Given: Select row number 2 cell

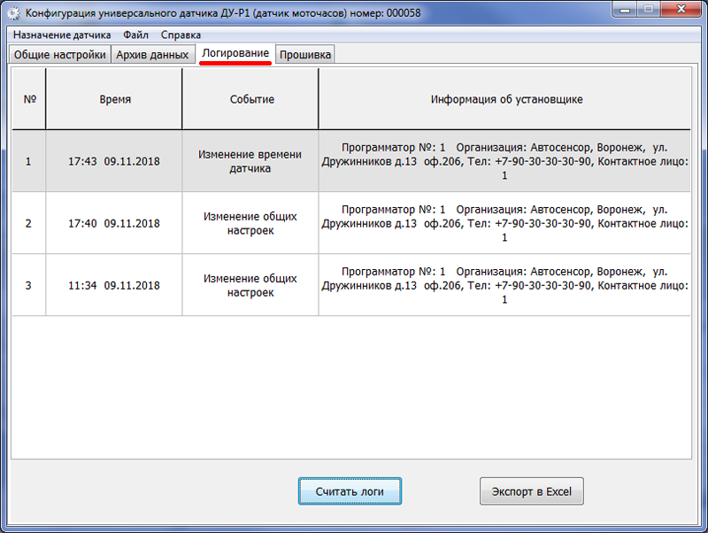Looking at the screenshot, I should 28,223.
